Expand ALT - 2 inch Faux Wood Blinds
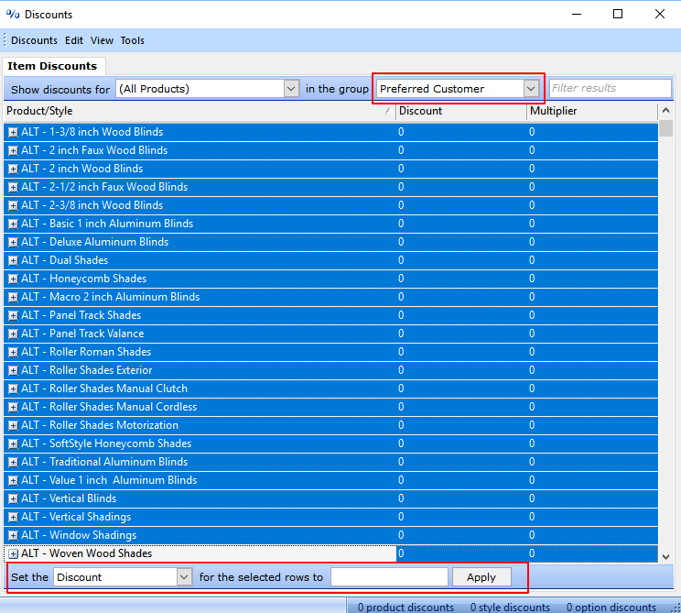This screenshot has height=613, width=681. (x=14, y=150)
